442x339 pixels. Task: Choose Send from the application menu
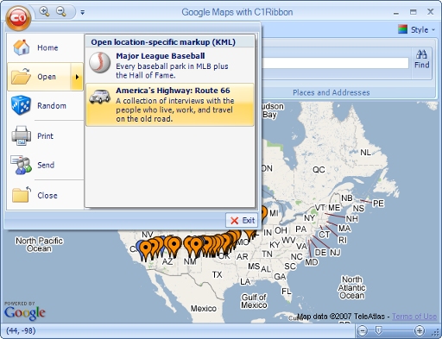click(x=45, y=165)
